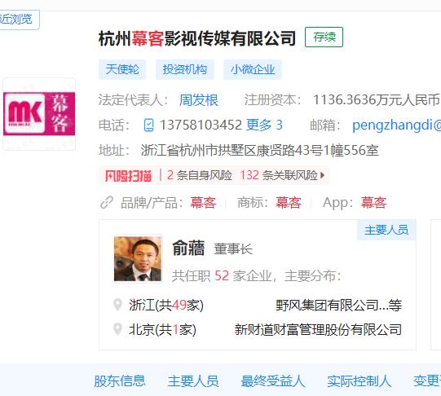The image size is (441, 396).
Task: Click the 主要人员 card label
Action: click(386, 230)
